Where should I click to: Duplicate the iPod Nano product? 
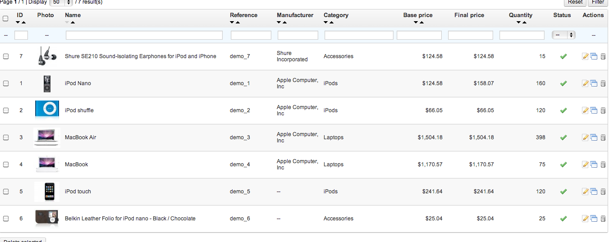tap(594, 83)
